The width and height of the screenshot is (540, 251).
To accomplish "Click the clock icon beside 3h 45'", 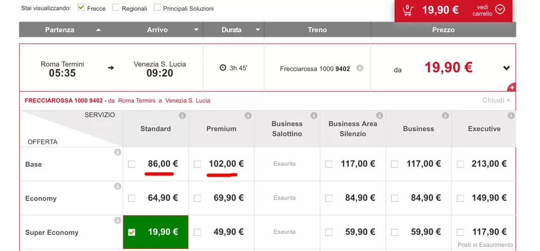I will click(223, 68).
